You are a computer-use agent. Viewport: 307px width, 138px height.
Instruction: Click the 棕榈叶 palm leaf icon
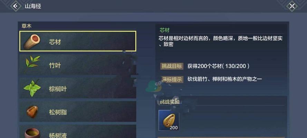[32, 88]
